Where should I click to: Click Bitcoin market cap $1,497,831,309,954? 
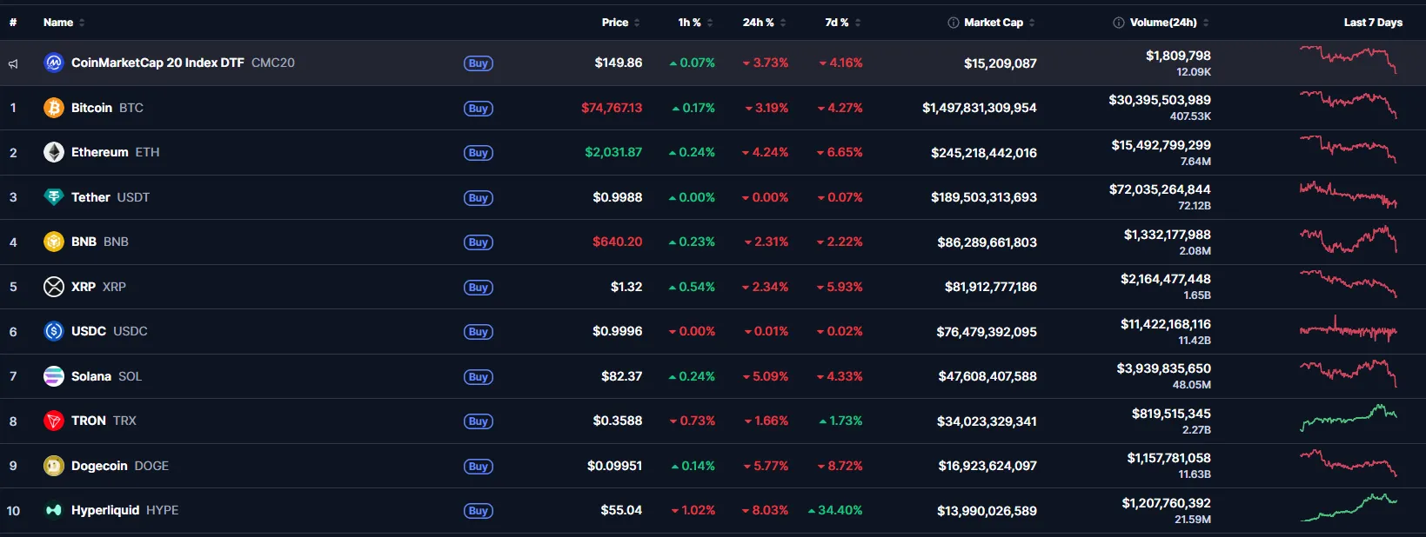click(980, 108)
